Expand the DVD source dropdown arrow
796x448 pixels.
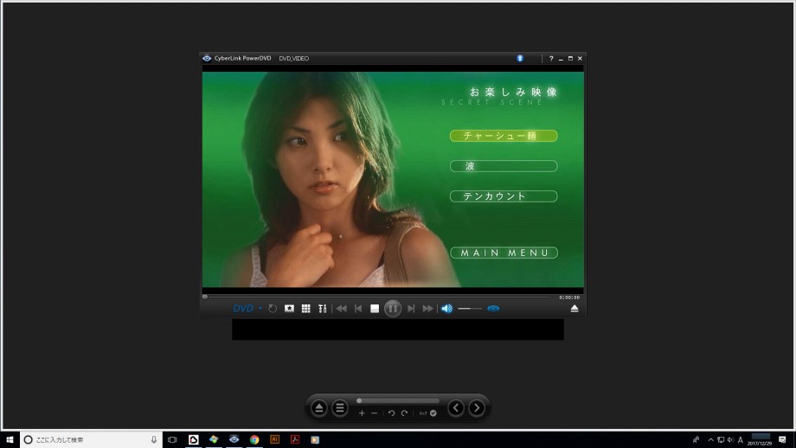[x=260, y=309]
